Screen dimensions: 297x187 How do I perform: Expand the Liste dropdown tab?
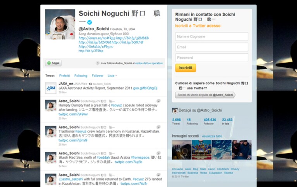click(112, 75)
